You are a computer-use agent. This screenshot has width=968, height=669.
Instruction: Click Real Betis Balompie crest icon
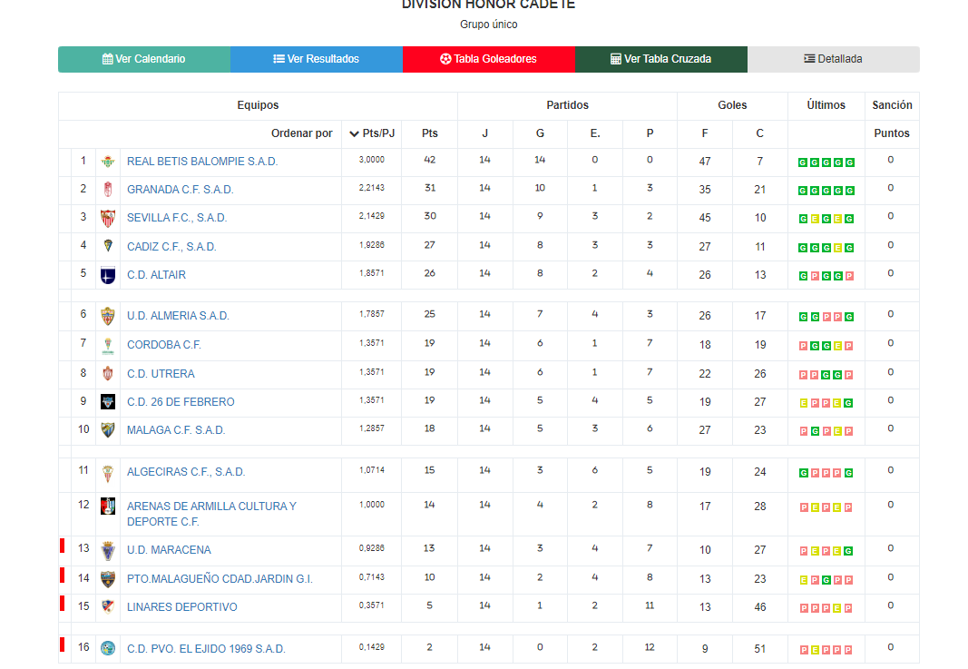[108, 162]
